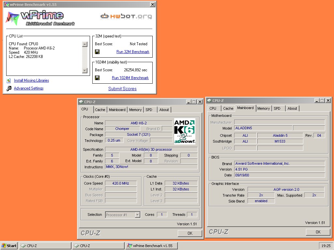Click the motherboard Model field ALADDIN5
The width and height of the screenshot is (334, 250).
(263, 128)
